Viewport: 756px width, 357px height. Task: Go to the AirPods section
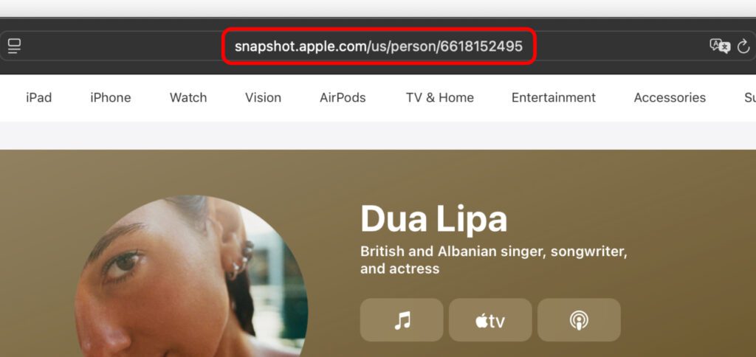pos(343,98)
